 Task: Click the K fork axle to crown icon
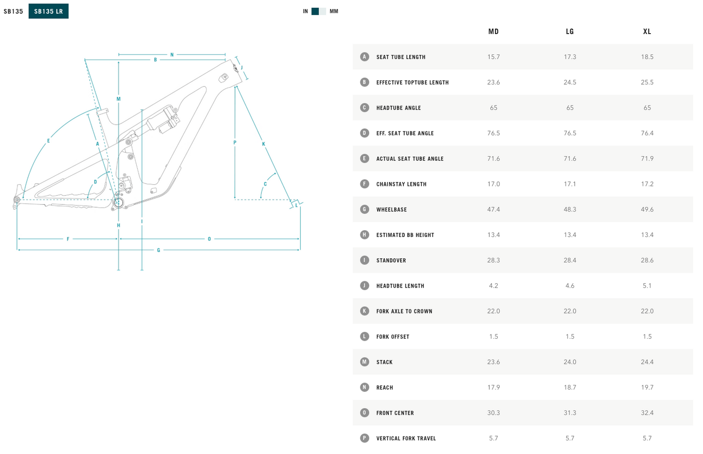coord(364,311)
